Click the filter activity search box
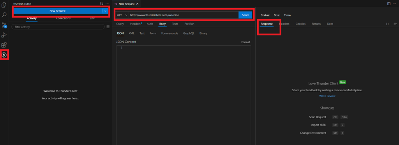 58,27
